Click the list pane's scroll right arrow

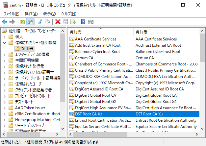(x=196, y=134)
